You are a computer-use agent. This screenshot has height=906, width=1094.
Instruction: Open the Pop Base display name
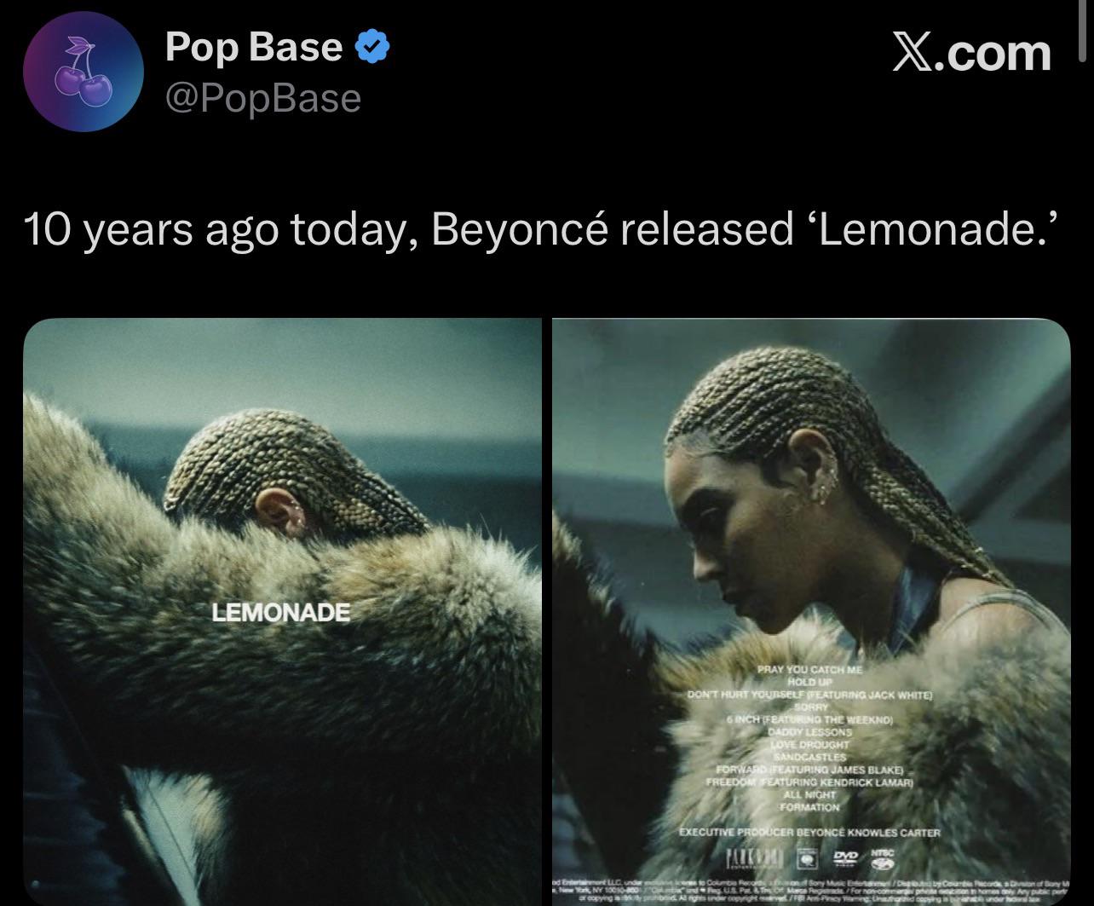coord(254,47)
